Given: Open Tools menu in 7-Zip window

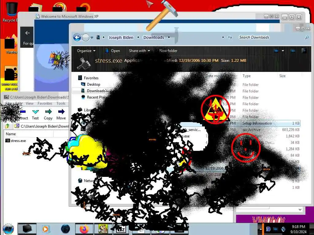Looking at the screenshot, I should click(61, 103).
